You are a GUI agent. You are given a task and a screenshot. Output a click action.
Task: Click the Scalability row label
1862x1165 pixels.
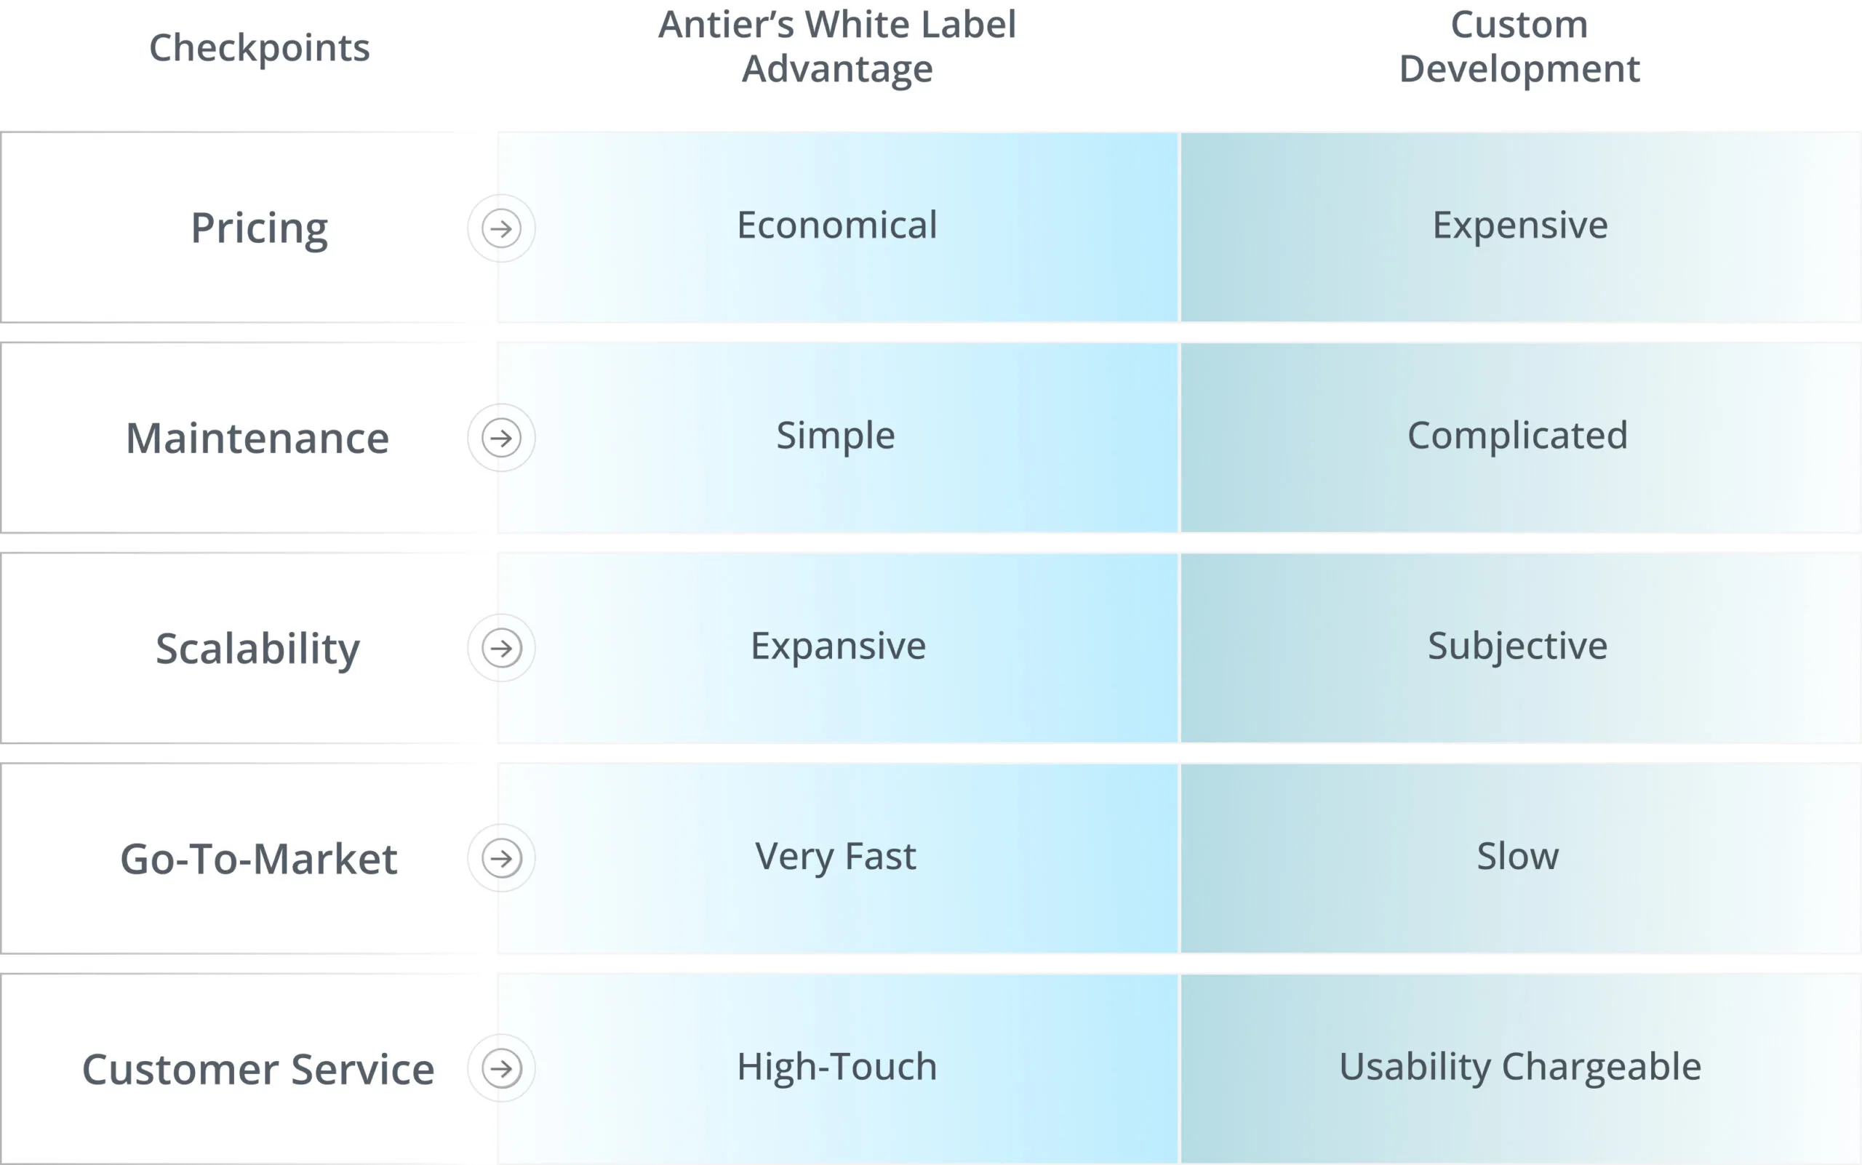click(257, 648)
